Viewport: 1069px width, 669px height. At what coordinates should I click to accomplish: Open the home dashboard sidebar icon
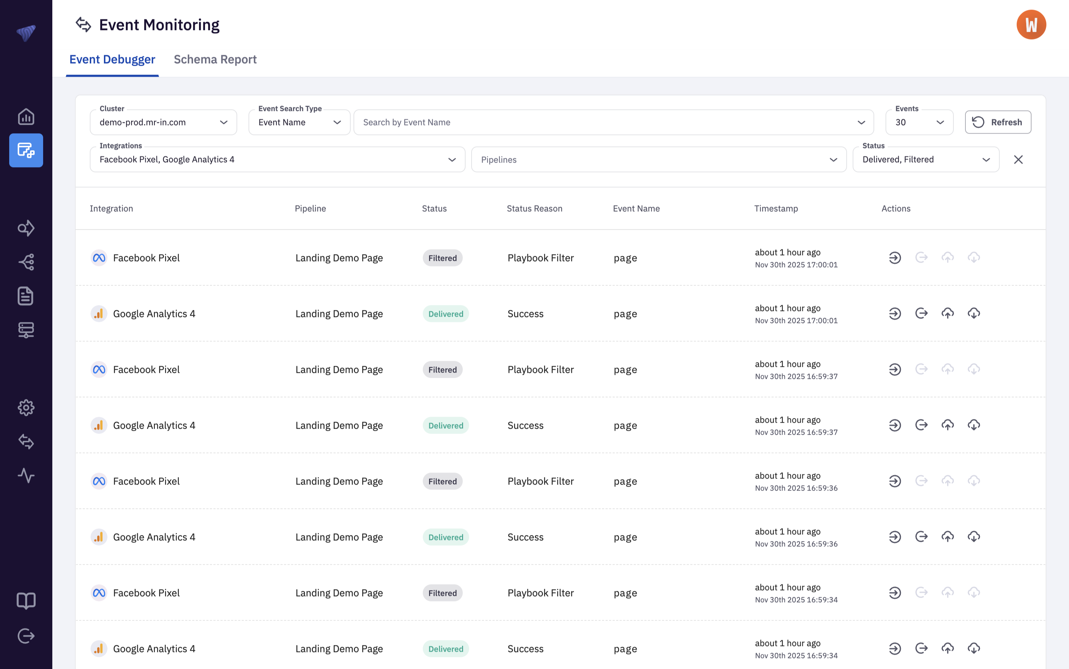click(x=26, y=117)
